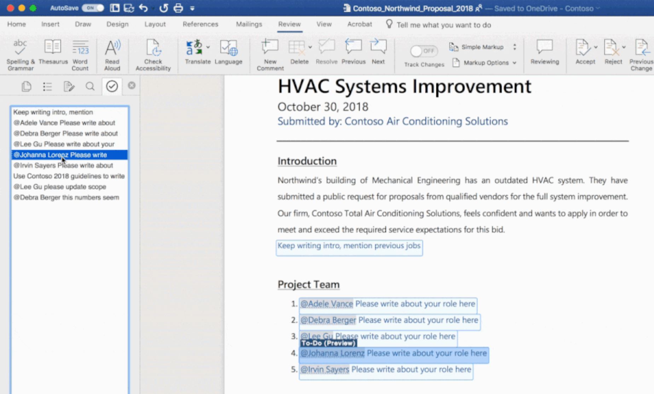Image resolution: width=654 pixels, height=394 pixels.
Task: Select the To-Do checkmark sidebar tab
Action: [112, 86]
